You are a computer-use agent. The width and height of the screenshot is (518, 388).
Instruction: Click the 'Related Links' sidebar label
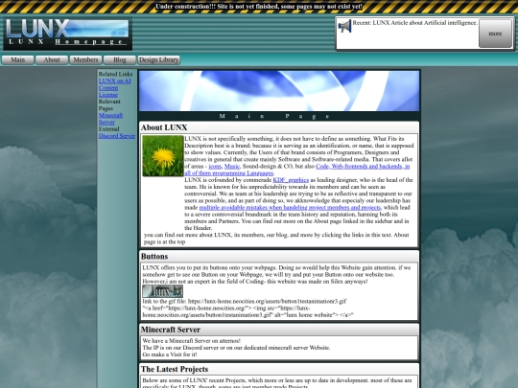tap(115, 74)
